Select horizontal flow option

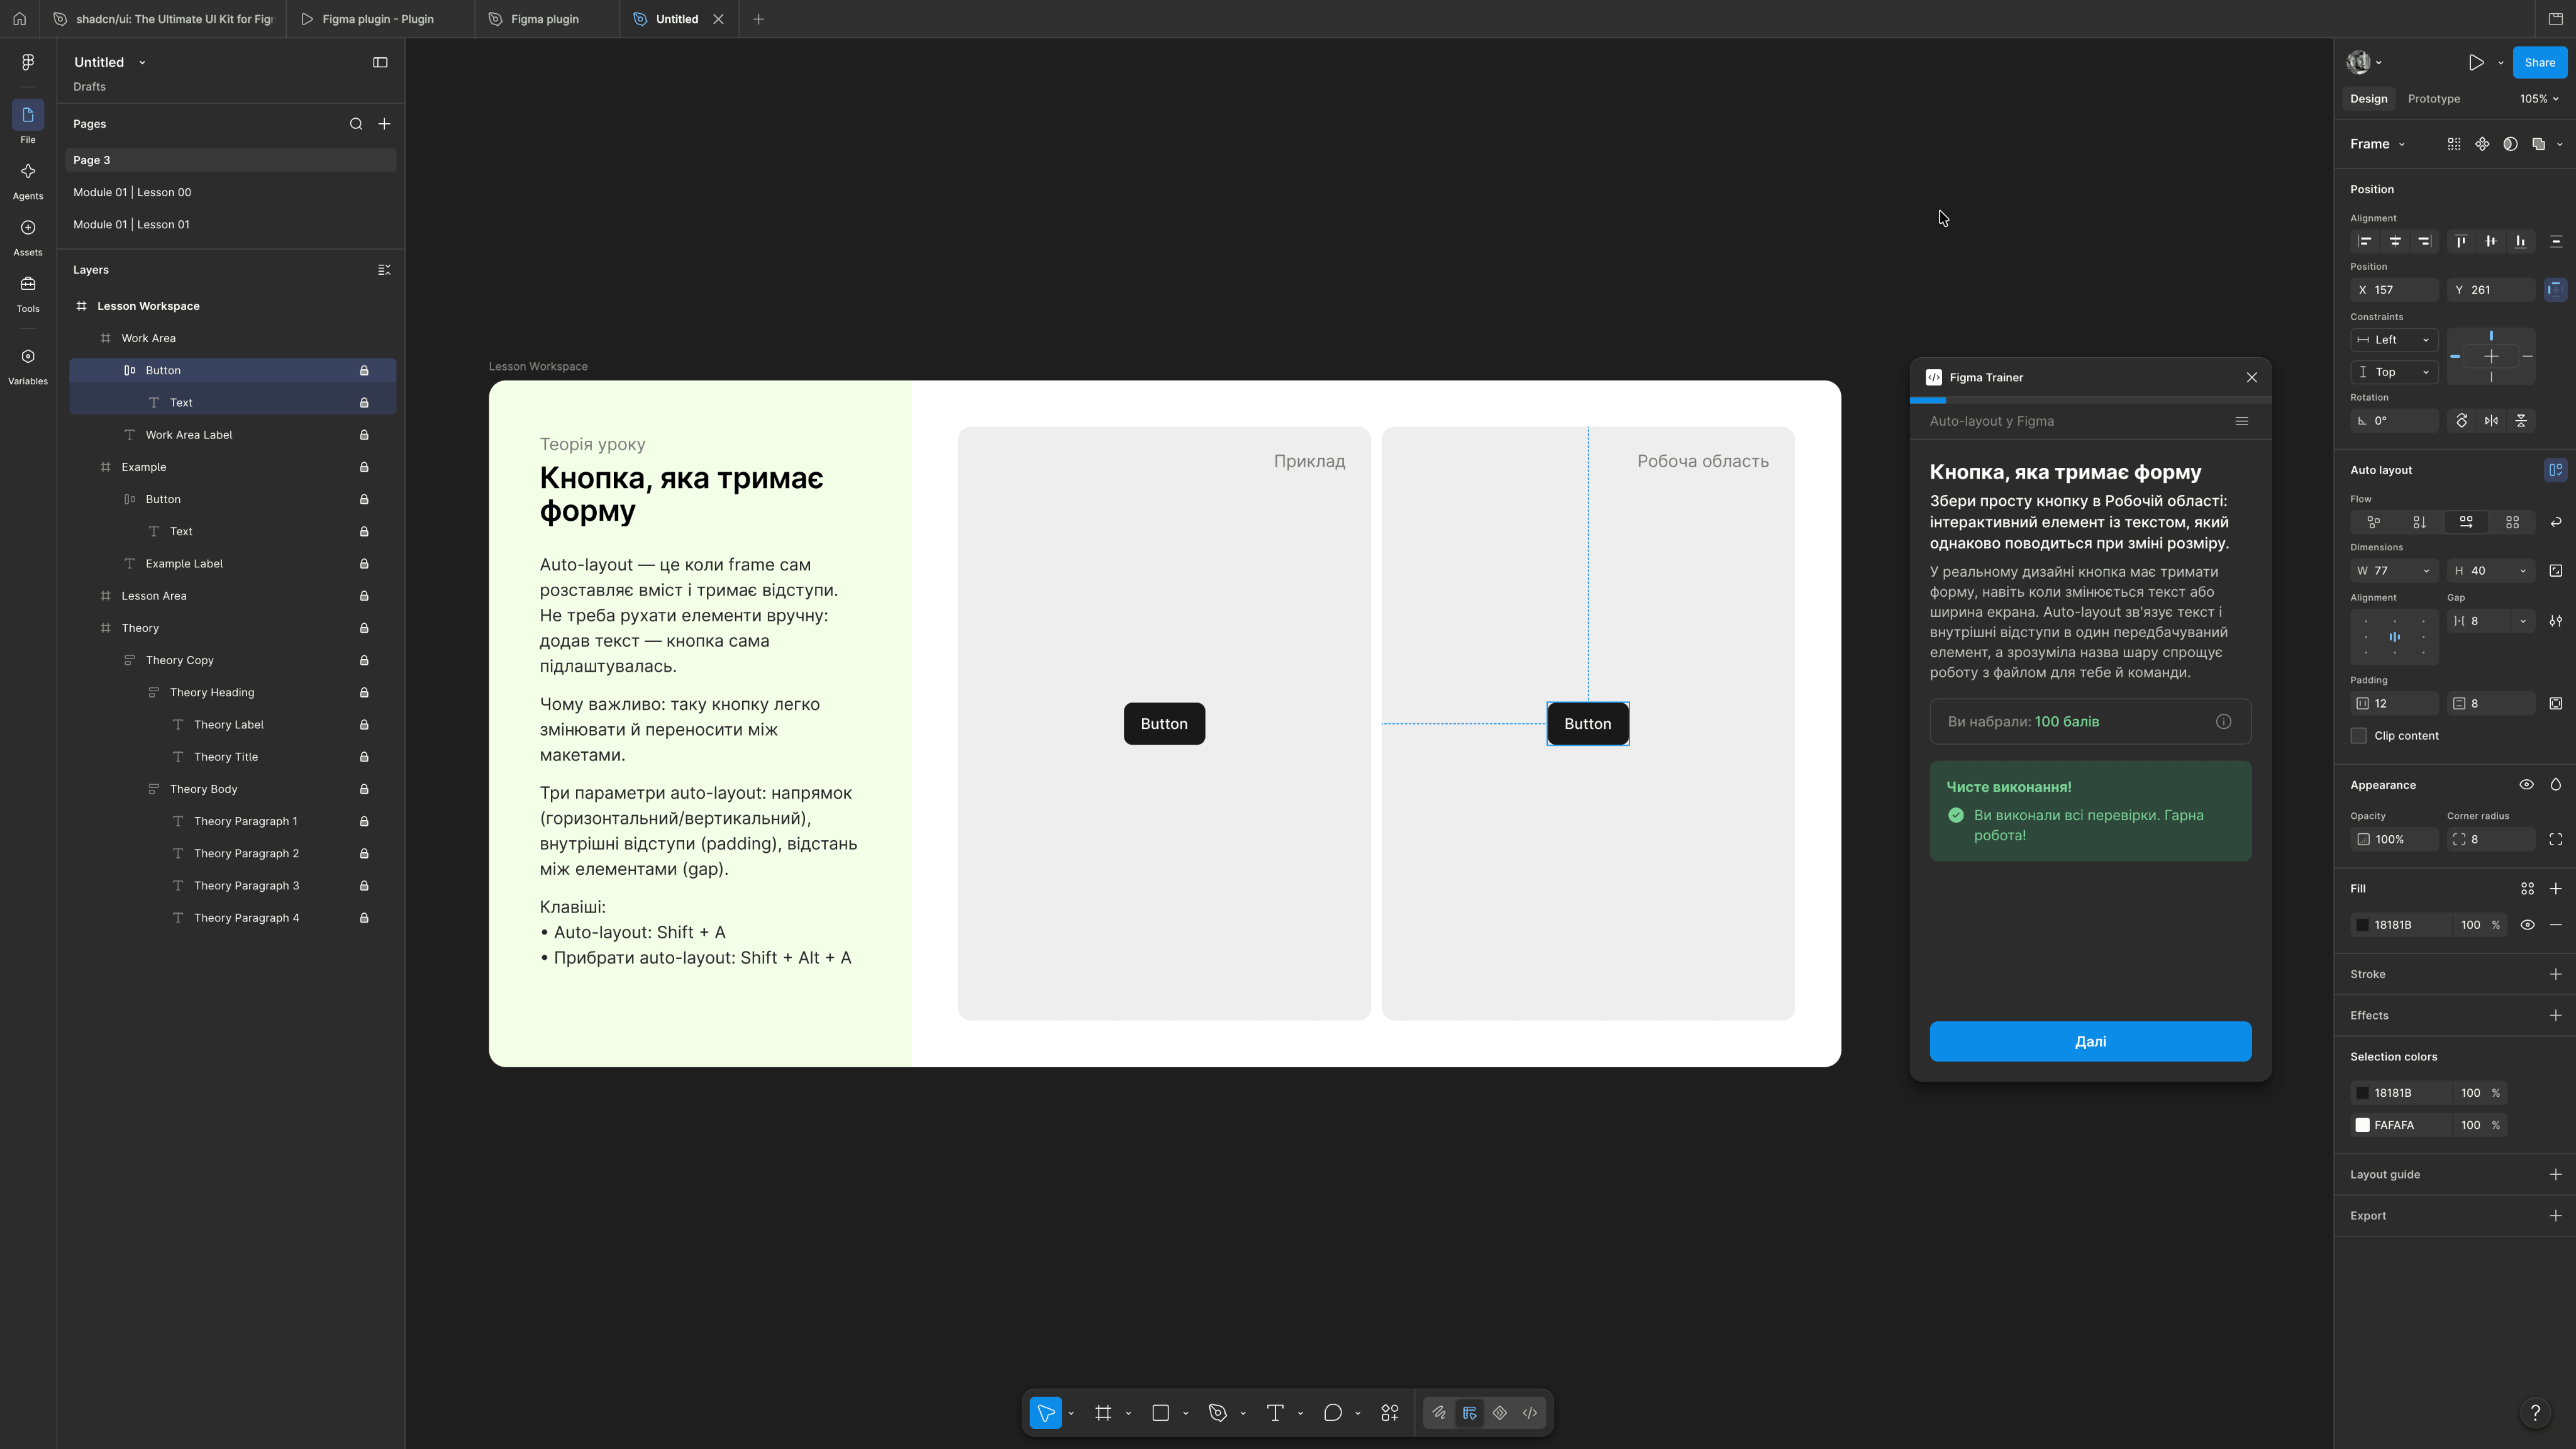coord(2466,522)
